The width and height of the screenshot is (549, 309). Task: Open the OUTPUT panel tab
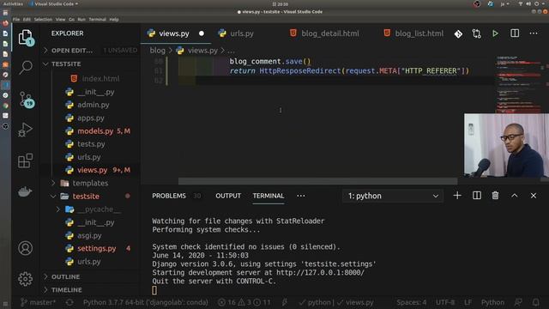228,196
